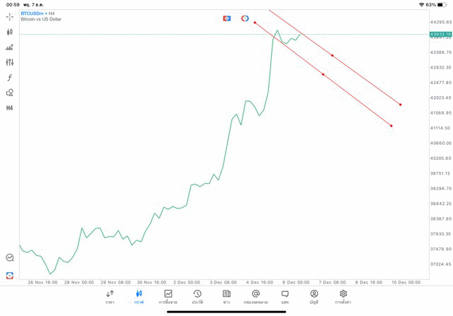Open chart settings sliders icon
This screenshot has height=316, width=453.
[10, 62]
